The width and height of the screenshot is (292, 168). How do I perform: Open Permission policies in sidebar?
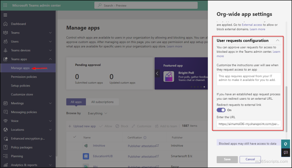24,77
